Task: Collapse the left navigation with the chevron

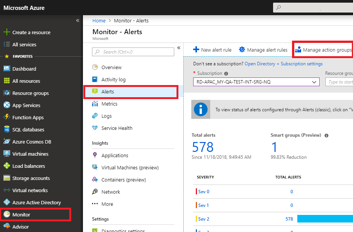Action: [77, 20]
